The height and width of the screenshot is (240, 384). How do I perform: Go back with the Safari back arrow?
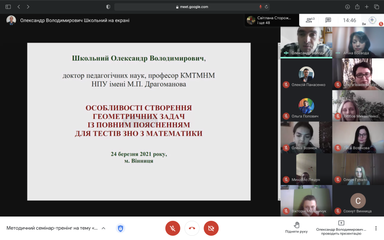tap(19, 7)
